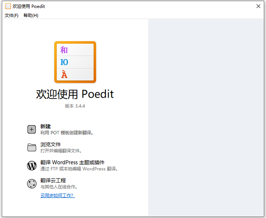Click the 利用 POT 模板创建新翻译 description

pos(66,133)
